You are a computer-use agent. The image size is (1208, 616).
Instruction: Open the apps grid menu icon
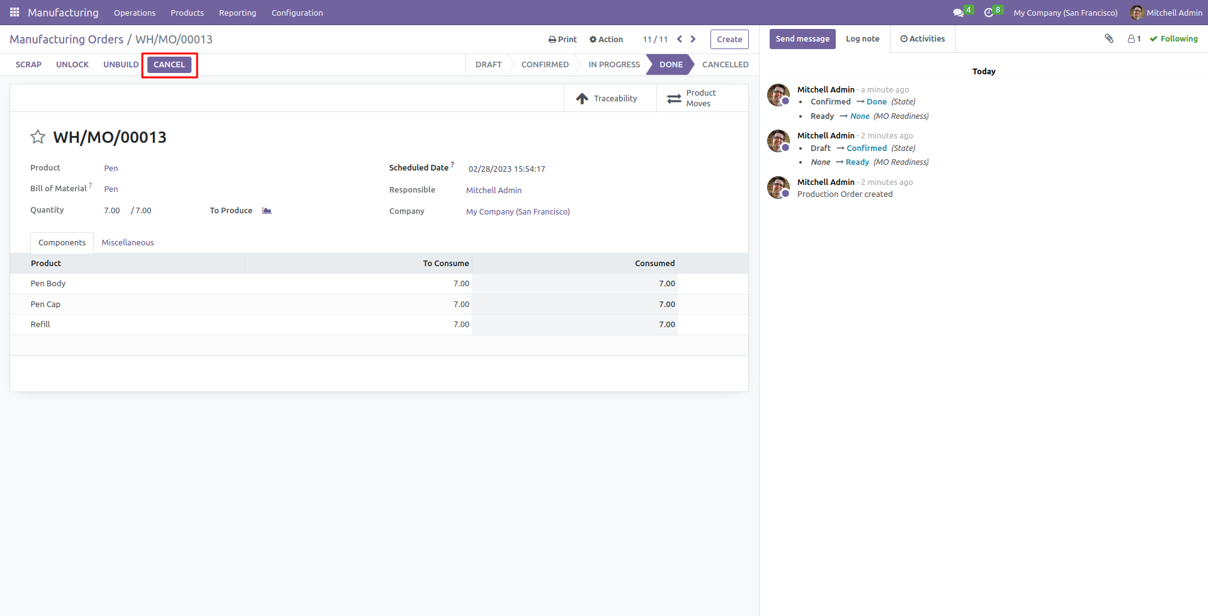pos(14,13)
